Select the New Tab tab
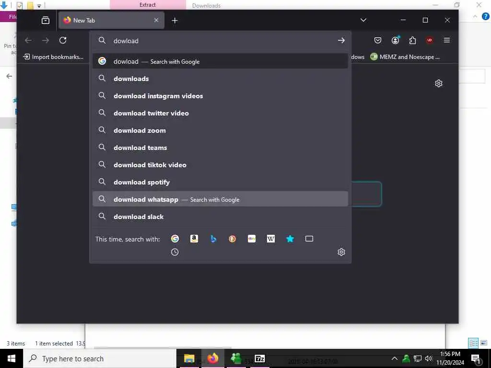This screenshot has height=368, width=491. point(111,20)
